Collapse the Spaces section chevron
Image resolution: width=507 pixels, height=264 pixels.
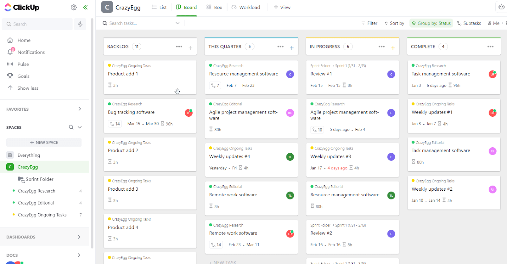pyautogui.click(x=80, y=127)
